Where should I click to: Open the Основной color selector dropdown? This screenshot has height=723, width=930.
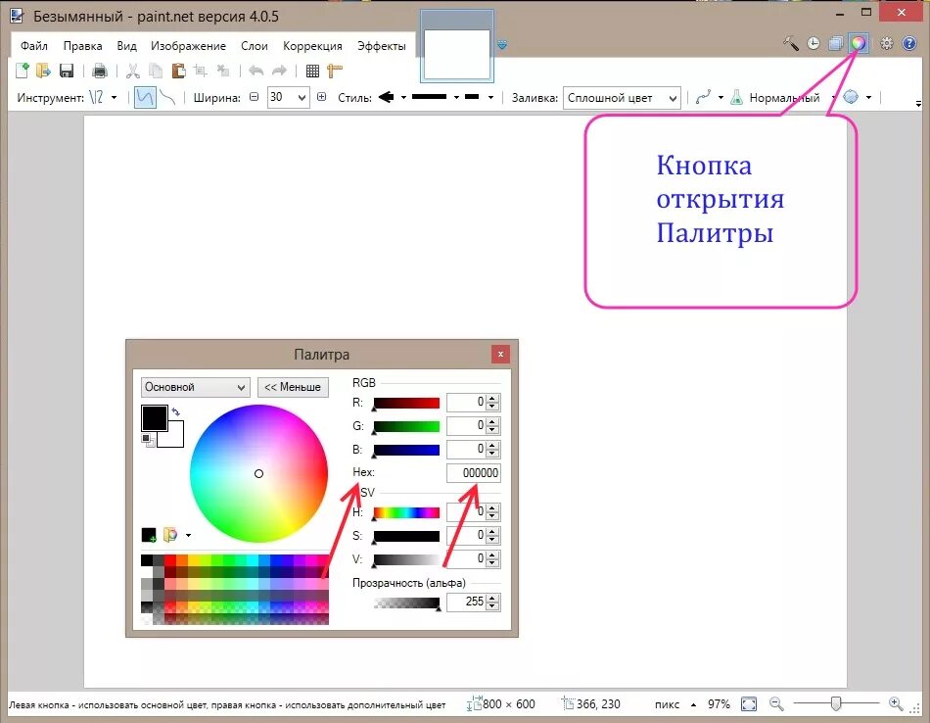coord(195,387)
